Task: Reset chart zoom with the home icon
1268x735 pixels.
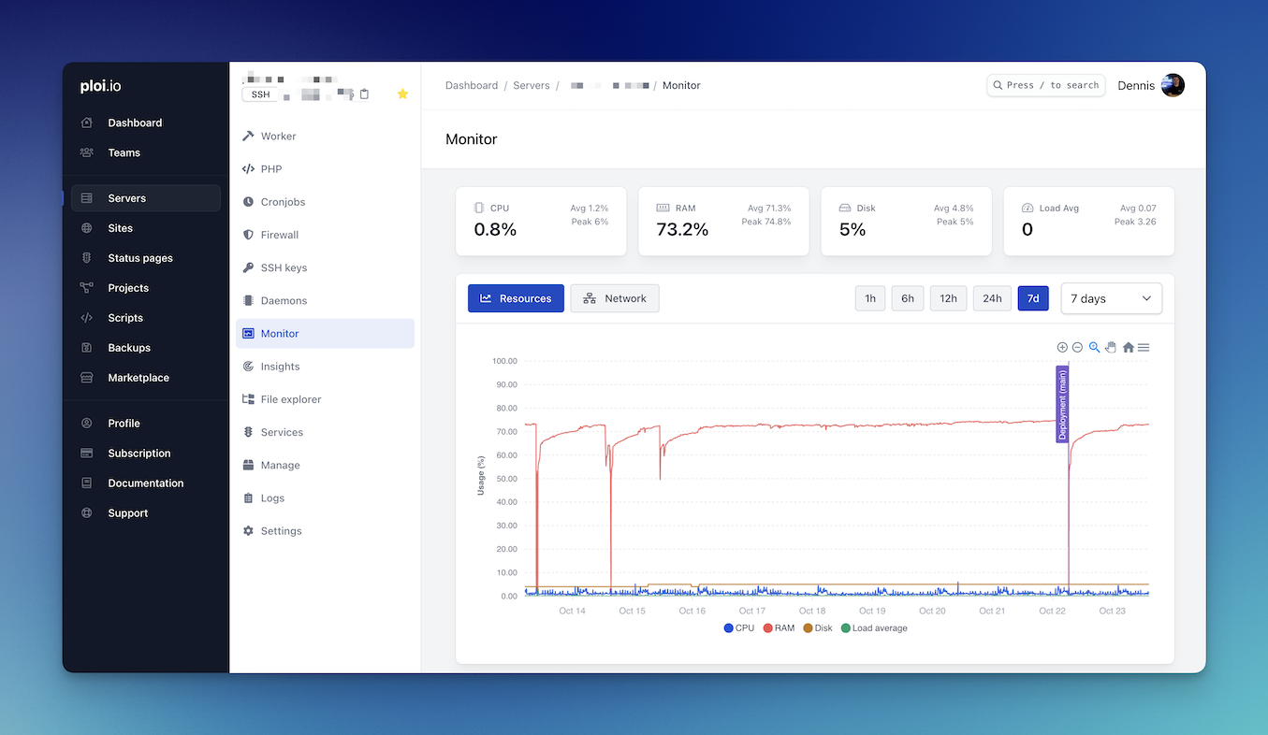Action: click(x=1128, y=347)
